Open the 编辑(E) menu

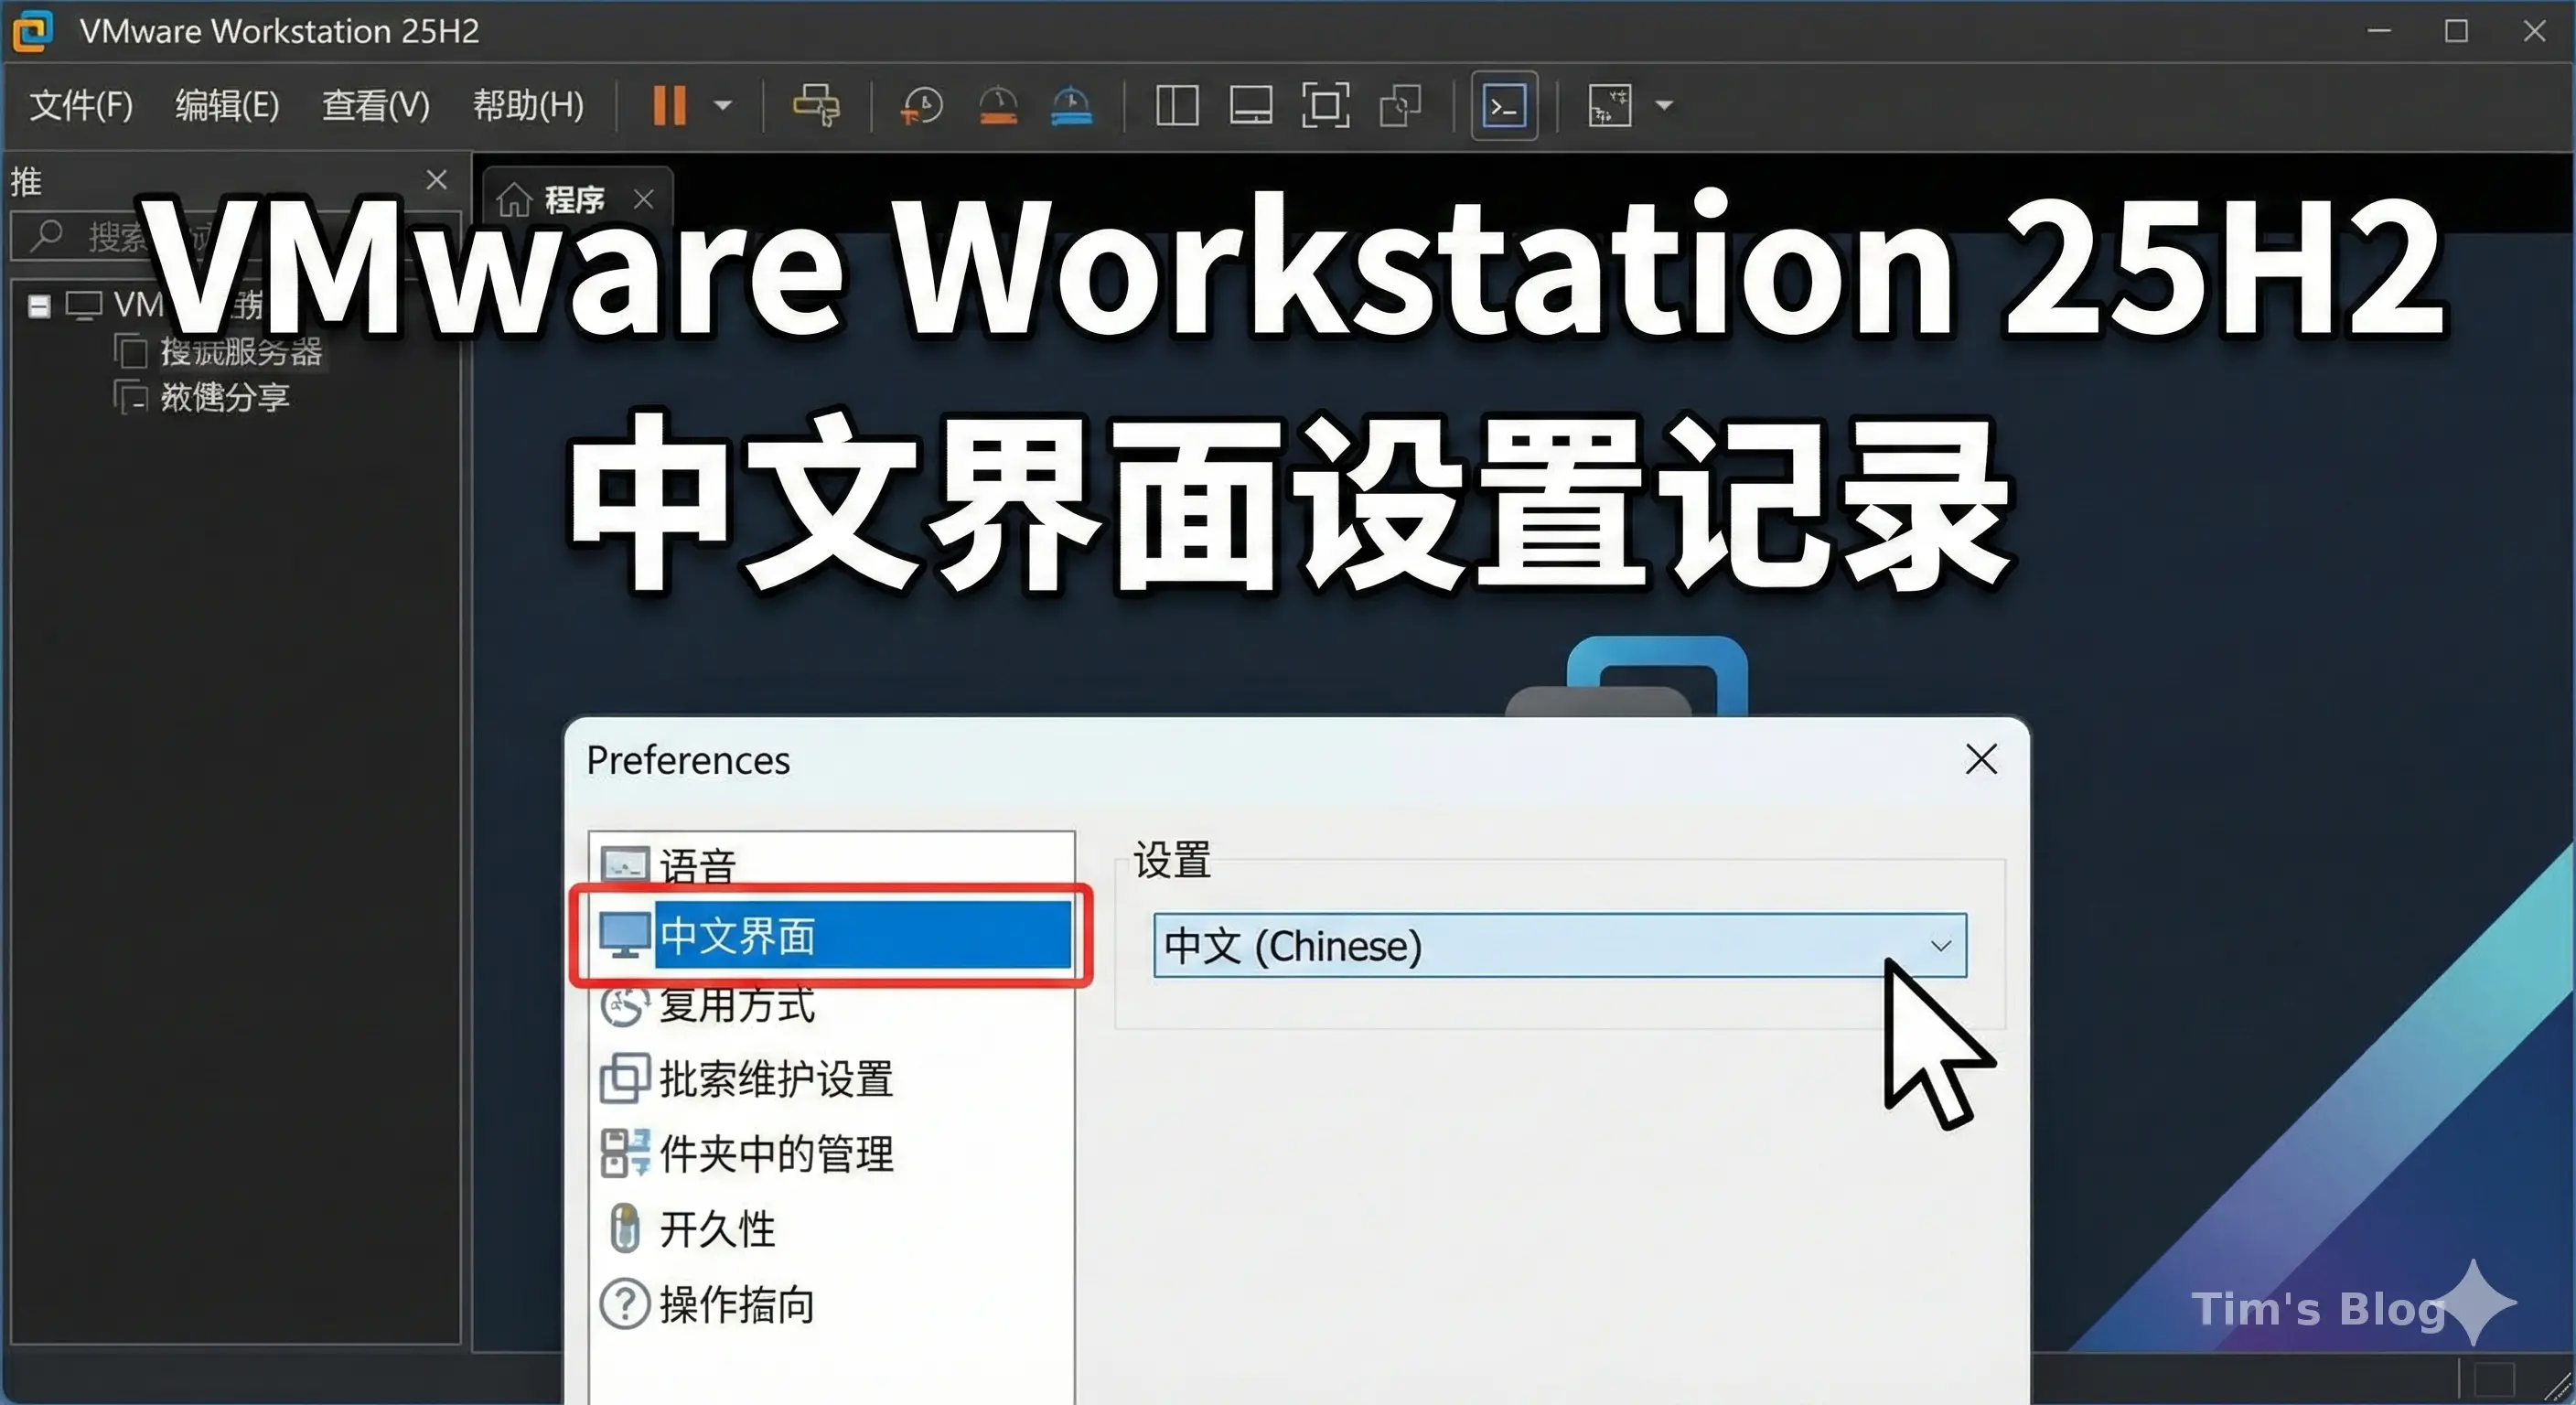225,106
